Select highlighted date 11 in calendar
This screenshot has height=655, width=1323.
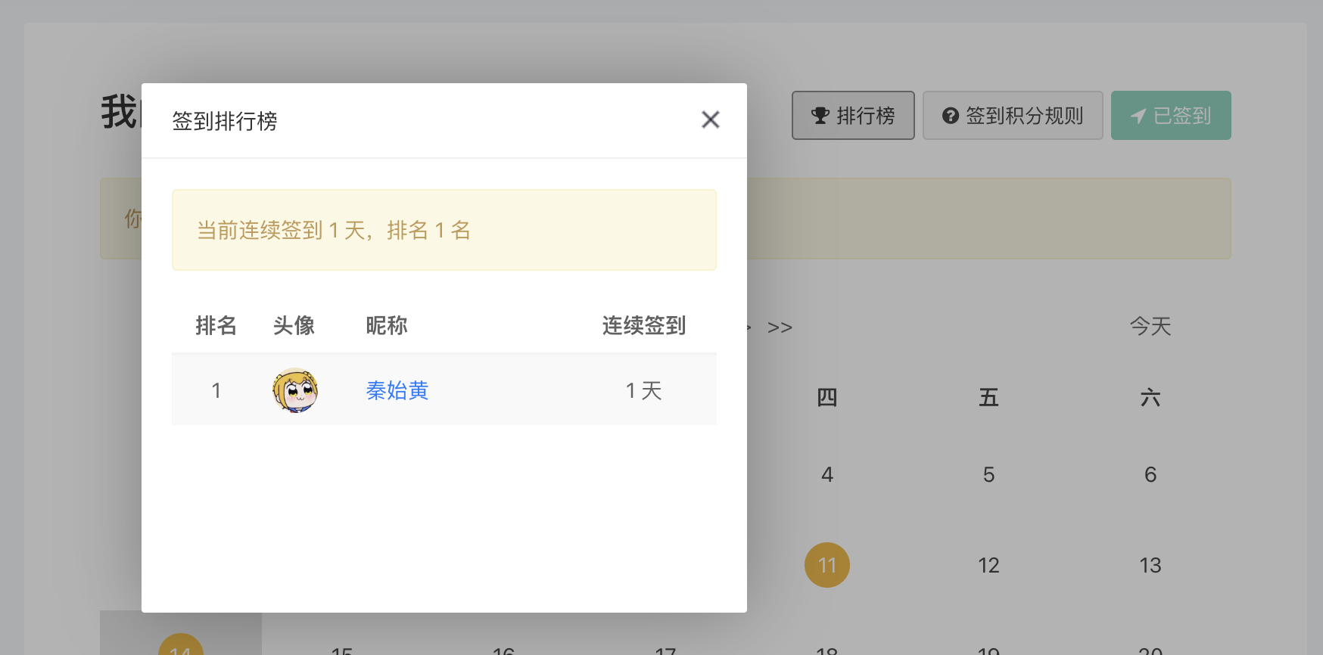pyautogui.click(x=827, y=565)
